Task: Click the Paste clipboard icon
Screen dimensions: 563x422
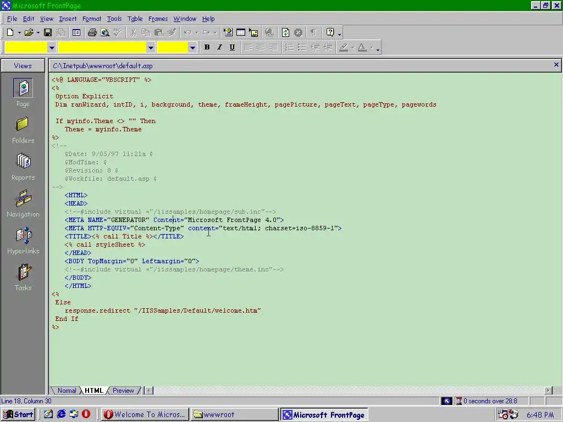Action: click(159, 32)
